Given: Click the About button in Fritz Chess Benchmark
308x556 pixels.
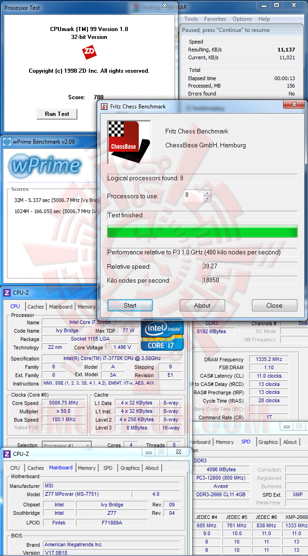Looking at the screenshot, I should click(202, 305).
